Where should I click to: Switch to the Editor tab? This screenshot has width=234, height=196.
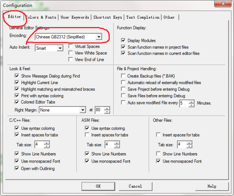[14, 16]
